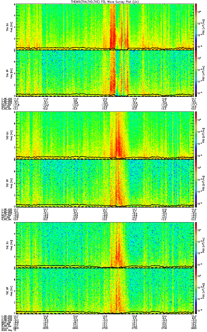Click the 0720 time label on bottom axis
This screenshot has height=332, width=207.
[134, 328]
